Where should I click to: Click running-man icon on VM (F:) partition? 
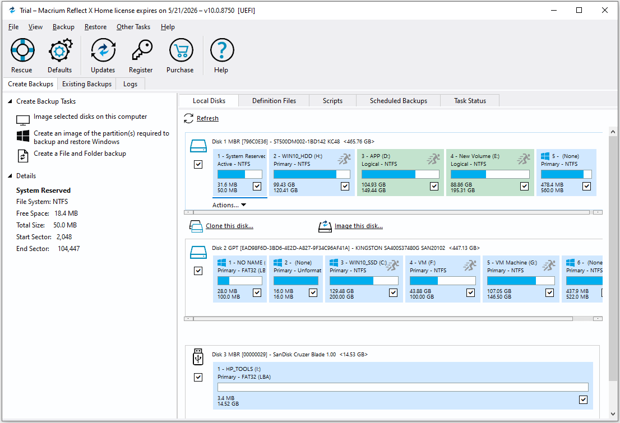(x=470, y=265)
